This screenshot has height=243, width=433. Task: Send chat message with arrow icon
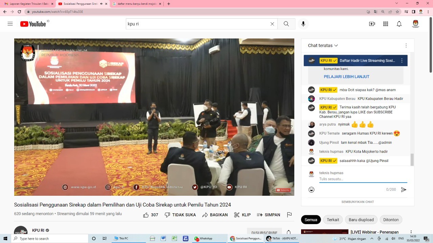404,190
